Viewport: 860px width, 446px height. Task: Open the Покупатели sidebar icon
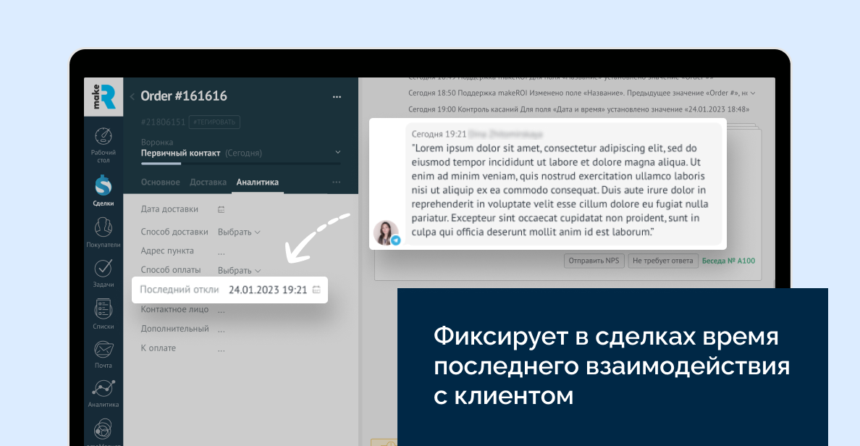click(x=103, y=227)
